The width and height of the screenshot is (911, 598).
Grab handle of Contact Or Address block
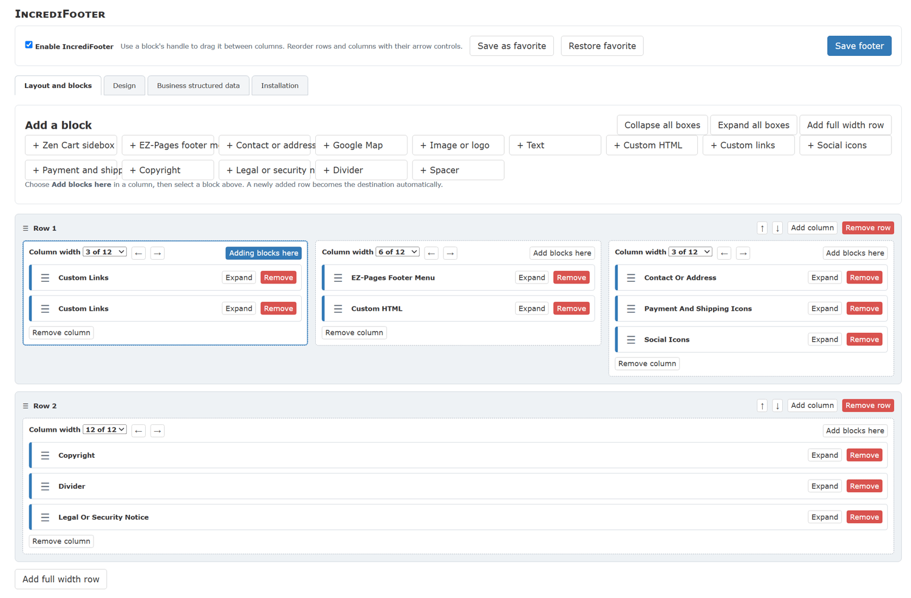pos(631,277)
